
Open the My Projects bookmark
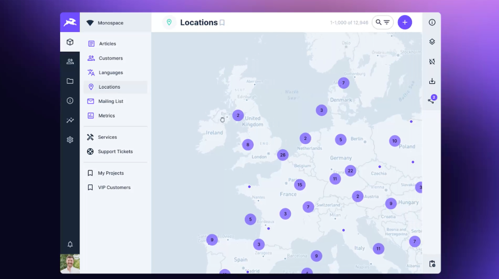pos(116,173)
